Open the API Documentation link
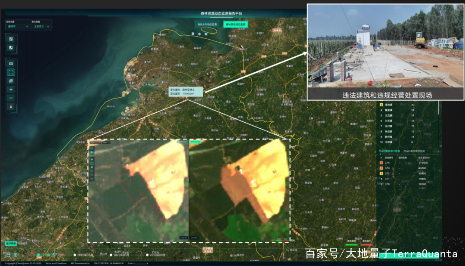The width and height of the screenshot is (465, 266). click(80, 263)
